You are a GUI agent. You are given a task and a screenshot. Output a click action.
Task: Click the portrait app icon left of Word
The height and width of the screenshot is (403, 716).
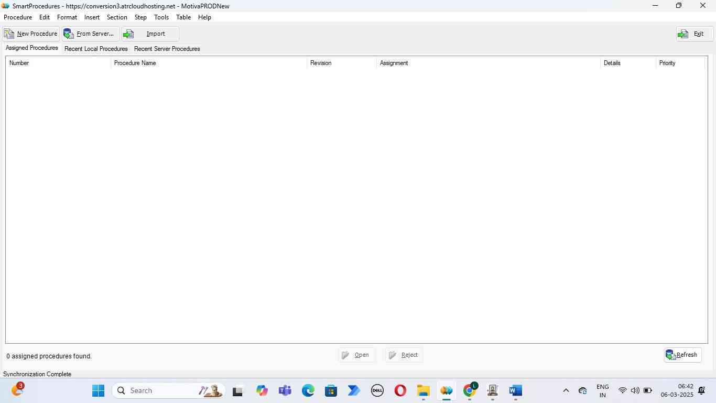(492, 391)
